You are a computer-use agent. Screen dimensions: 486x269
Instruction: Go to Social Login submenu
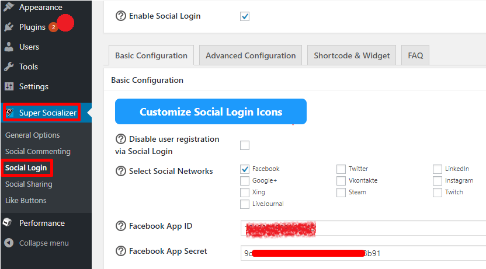pos(26,168)
